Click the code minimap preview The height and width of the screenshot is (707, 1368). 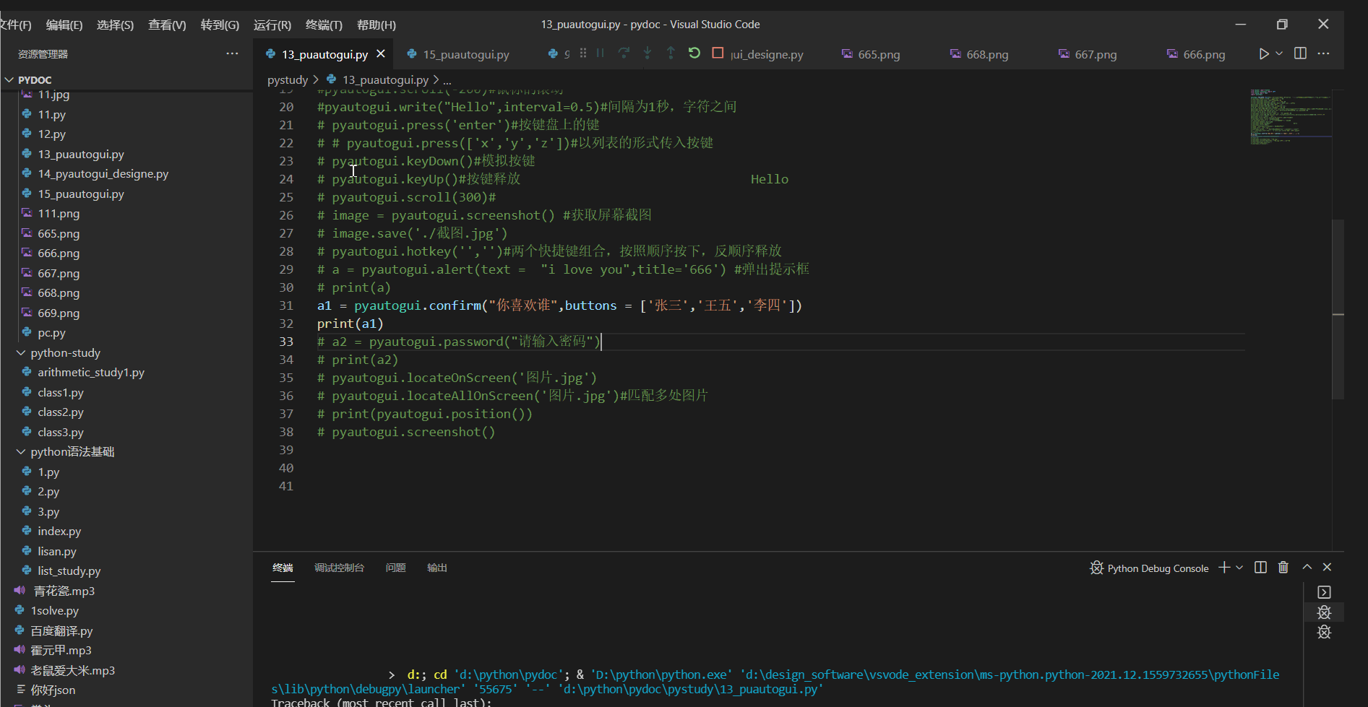pos(1291,117)
